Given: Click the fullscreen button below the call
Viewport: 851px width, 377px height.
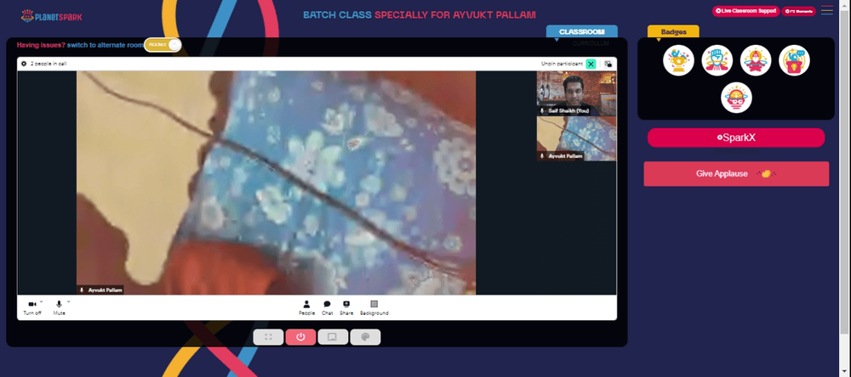Looking at the screenshot, I should [268, 337].
